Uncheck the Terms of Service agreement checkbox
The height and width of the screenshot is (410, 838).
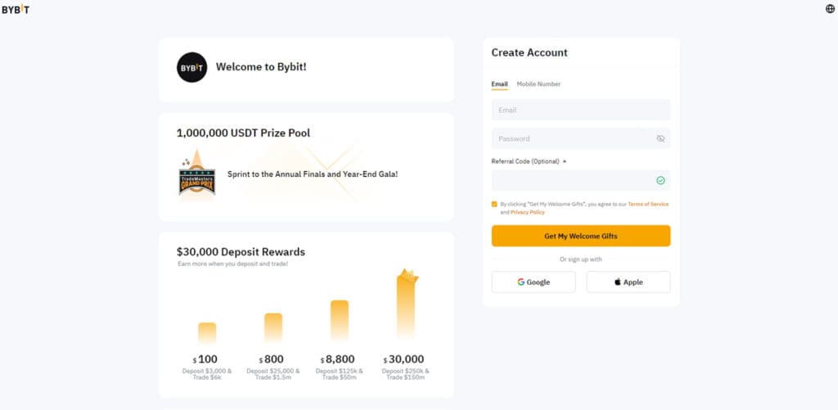click(x=494, y=205)
